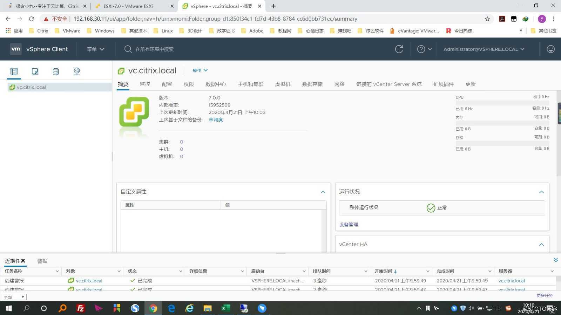The height and width of the screenshot is (315, 561).
Task: Click the search magnifier icon
Action: [128, 49]
